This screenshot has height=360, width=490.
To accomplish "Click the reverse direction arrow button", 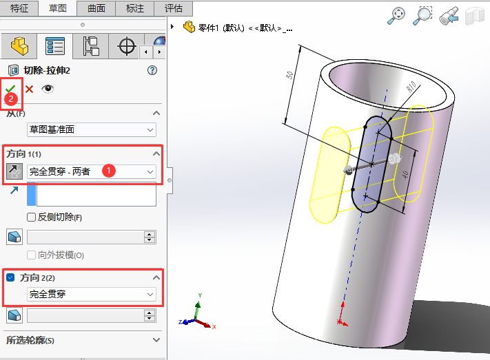I will pyautogui.click(x=14, y=171).
